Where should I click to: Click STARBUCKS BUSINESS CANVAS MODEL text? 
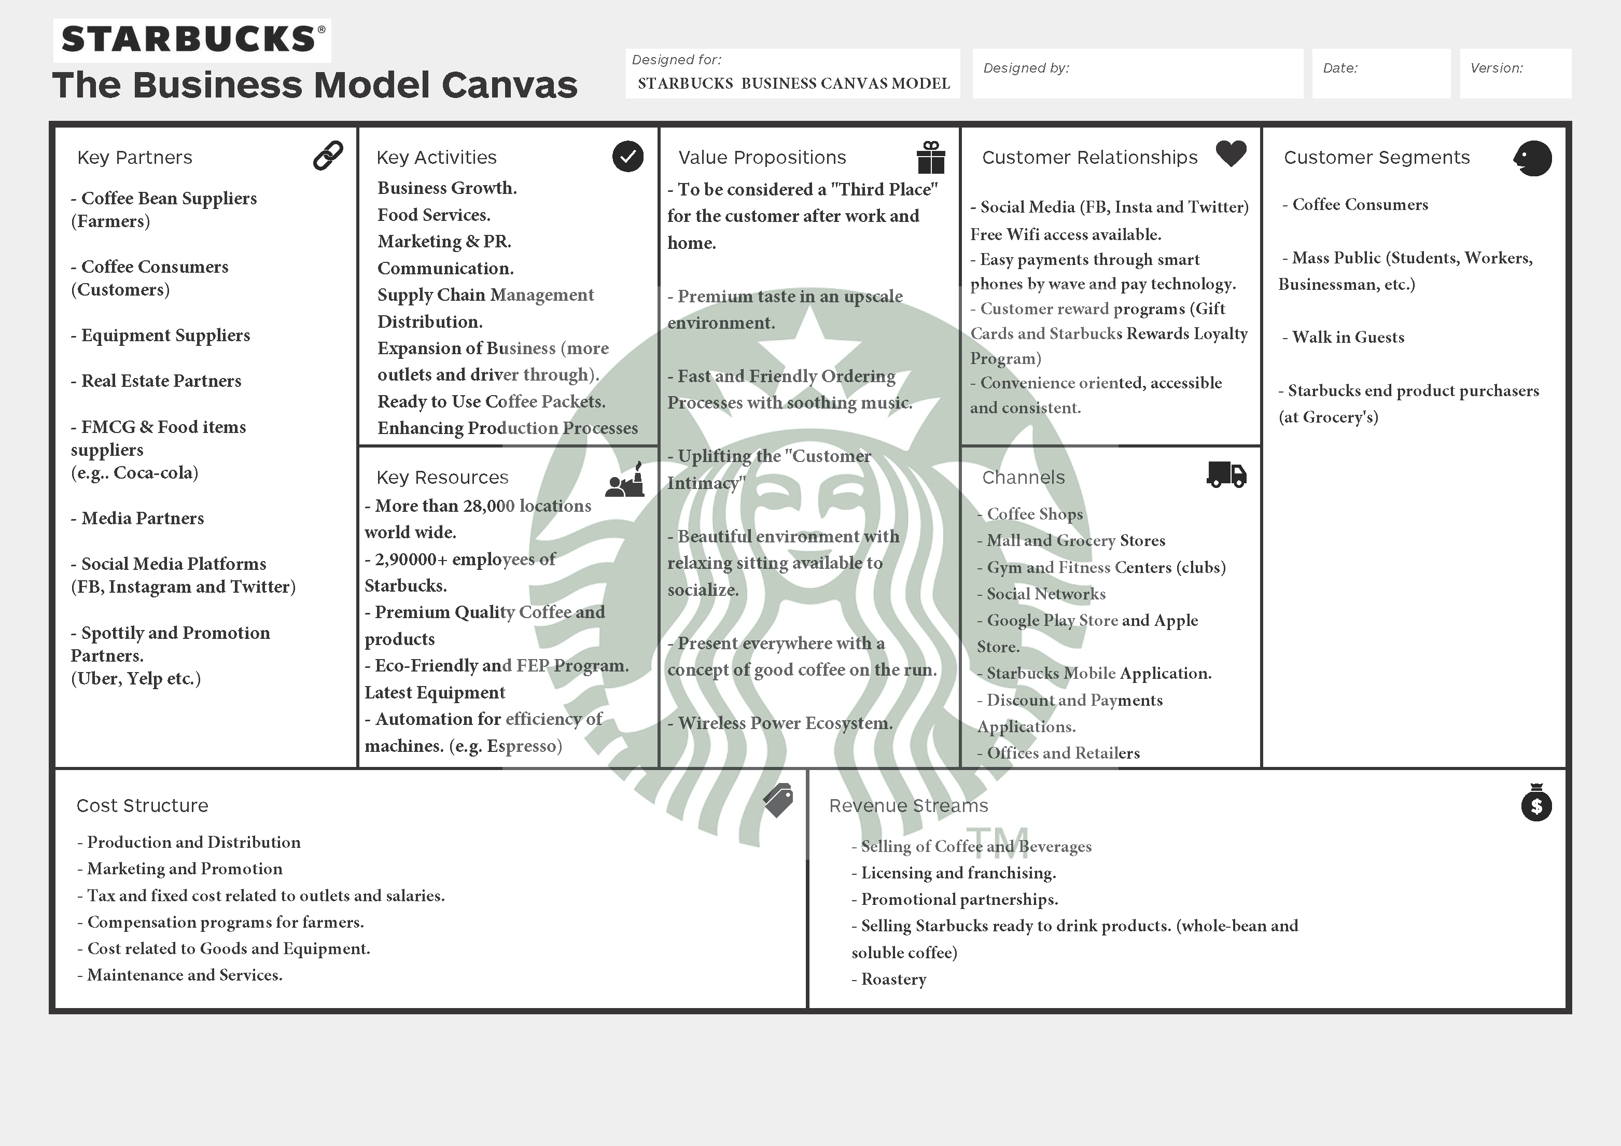(x=792, y=83)
